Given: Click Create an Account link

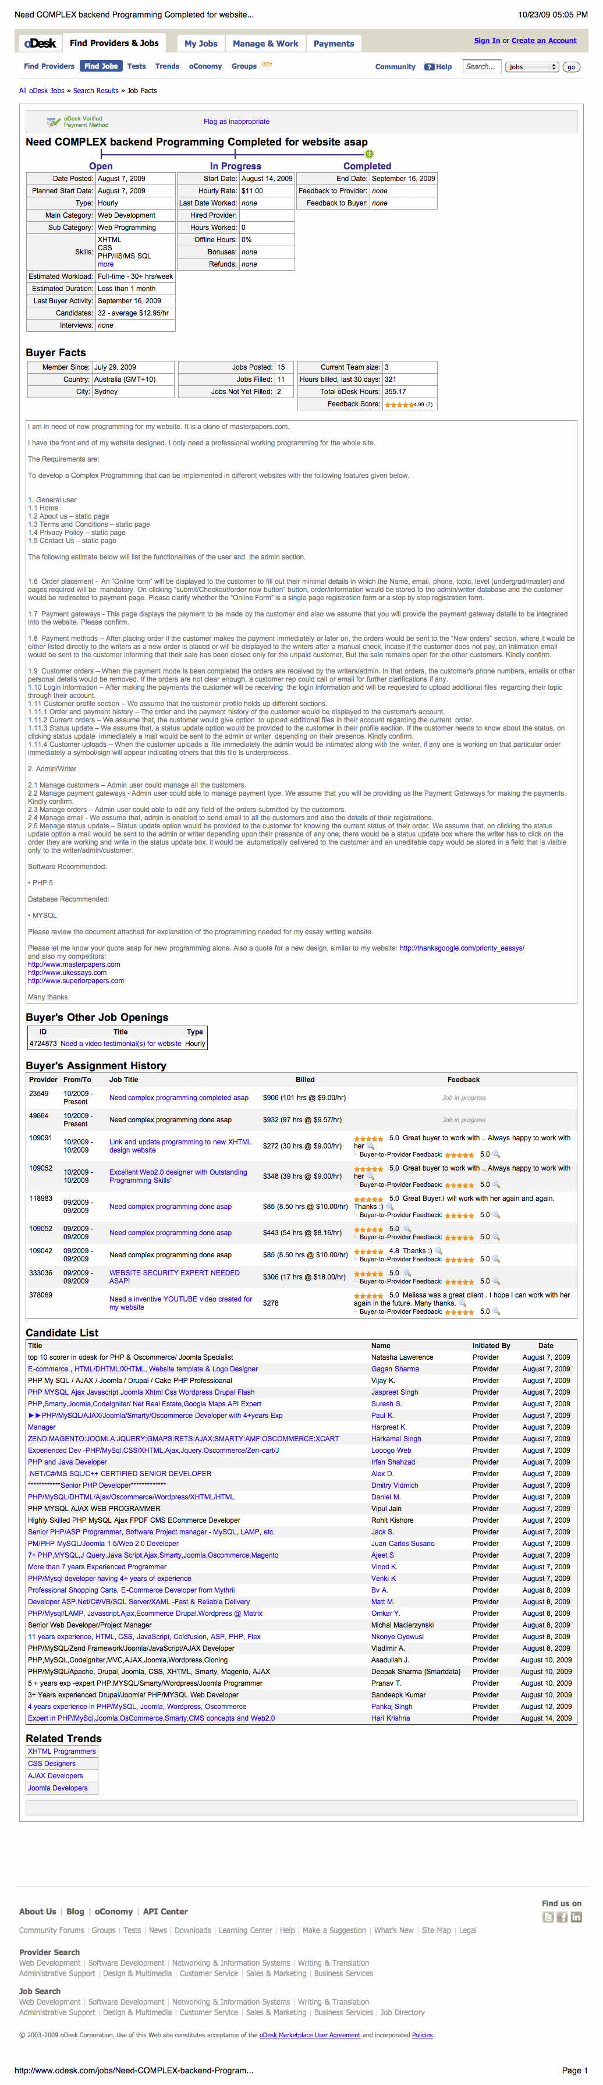Looking at the screenshot, I should click(x=544, y=41).
